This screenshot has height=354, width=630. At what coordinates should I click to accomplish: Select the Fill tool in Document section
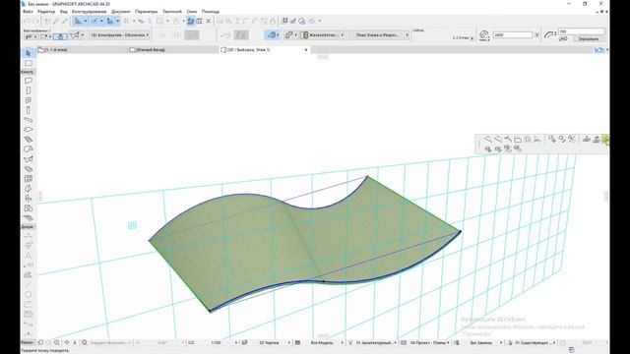29,275
